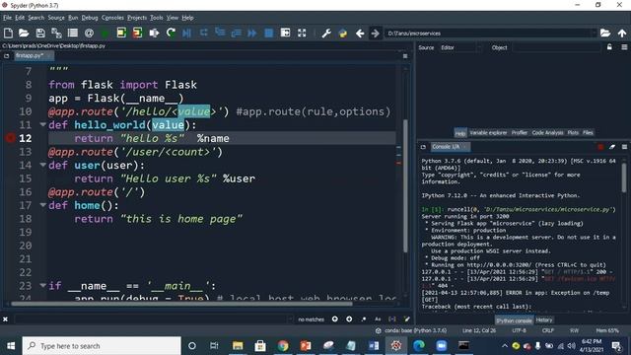This screenshot has height=355, width=631.
Task: Stop the running console kernel
Action: [600, 147]
